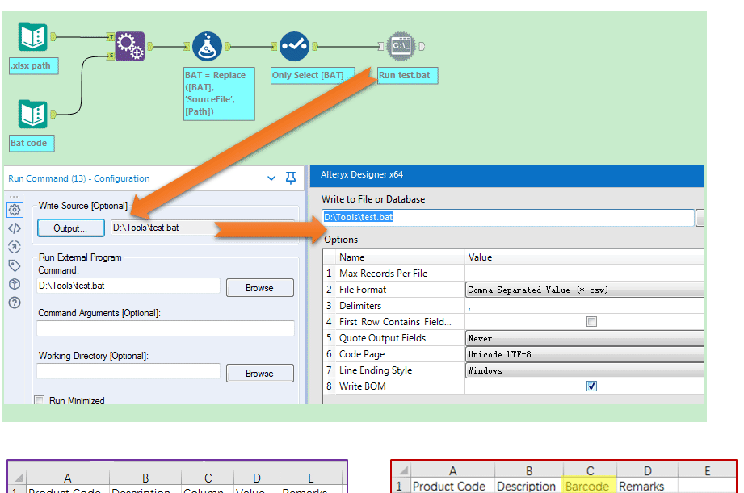Screen dimensions: 744x493
Task: Click the 'Only Select [BAT]' annotation
Action: 313,75
